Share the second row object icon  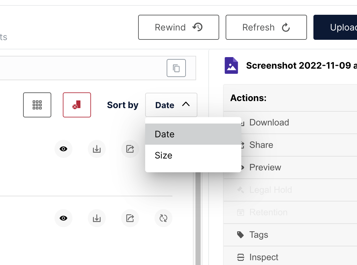130,218
